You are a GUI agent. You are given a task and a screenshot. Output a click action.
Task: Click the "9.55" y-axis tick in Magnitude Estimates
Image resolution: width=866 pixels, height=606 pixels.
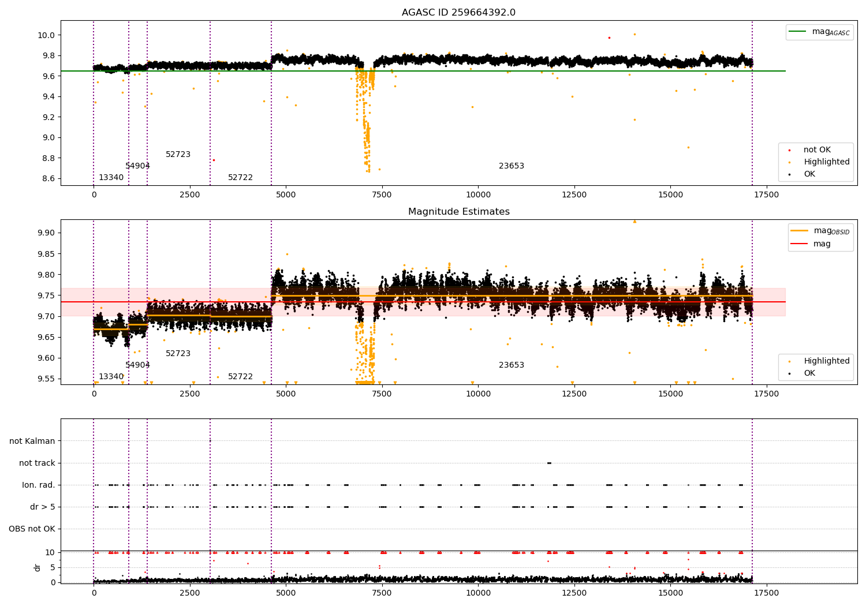(x=46, y=379)
